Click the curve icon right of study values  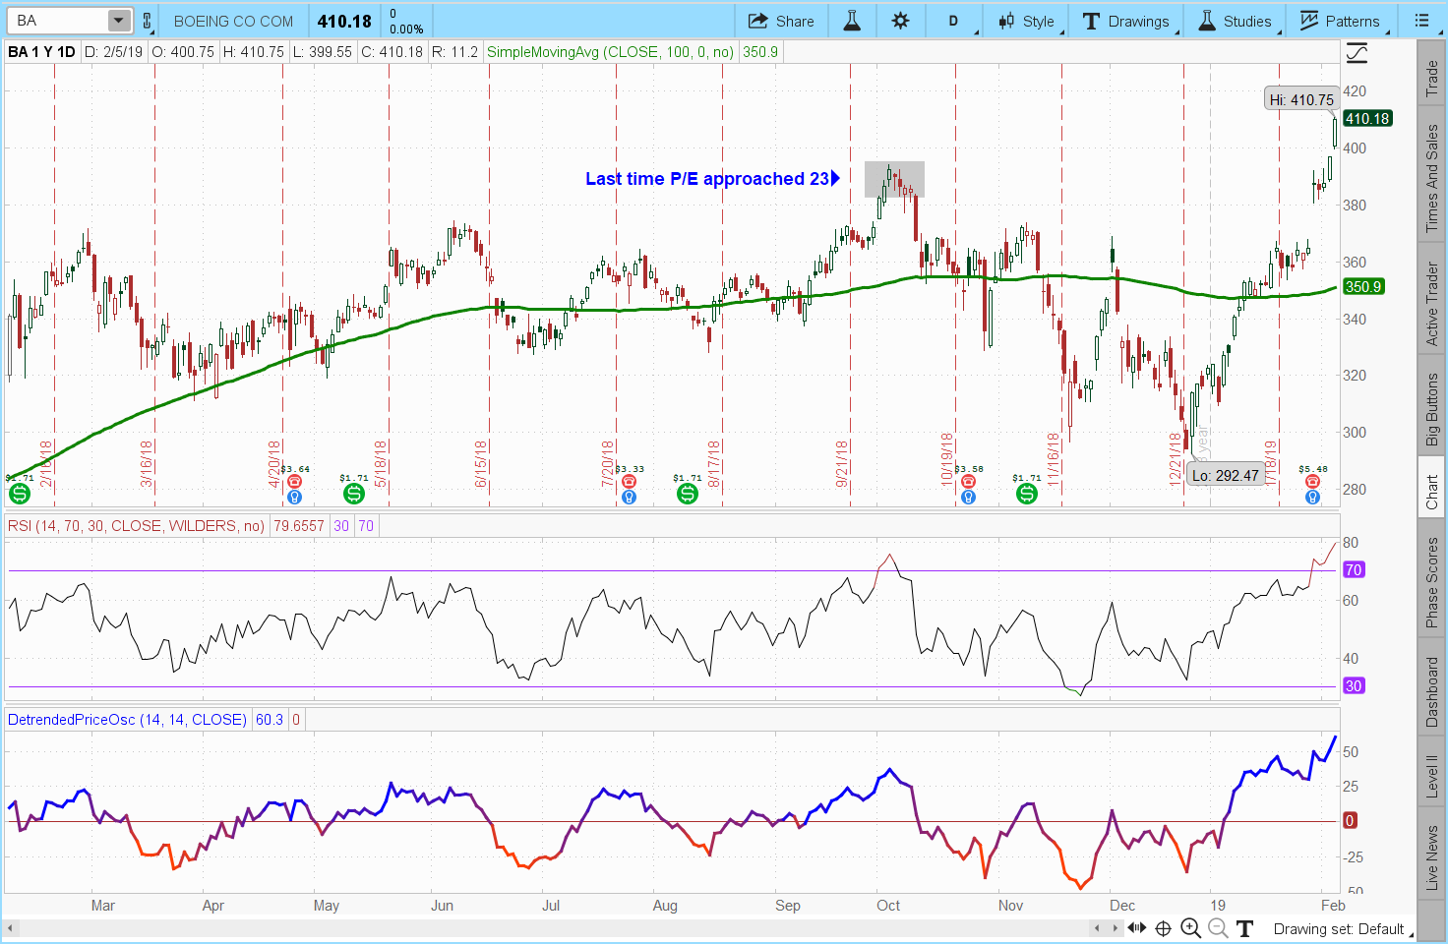[x=1357, y=53]
